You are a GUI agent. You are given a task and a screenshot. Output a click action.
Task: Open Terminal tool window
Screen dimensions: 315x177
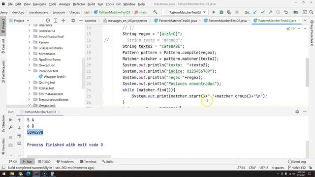point(88,162)
